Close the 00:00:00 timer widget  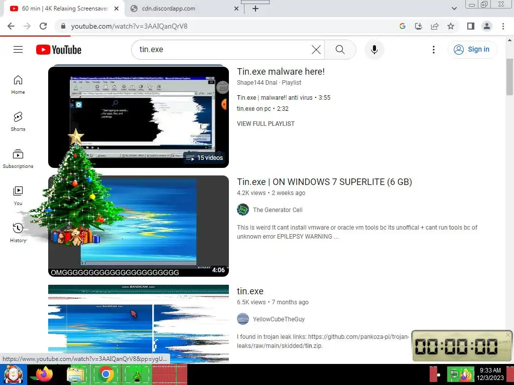tap(508, 334)
